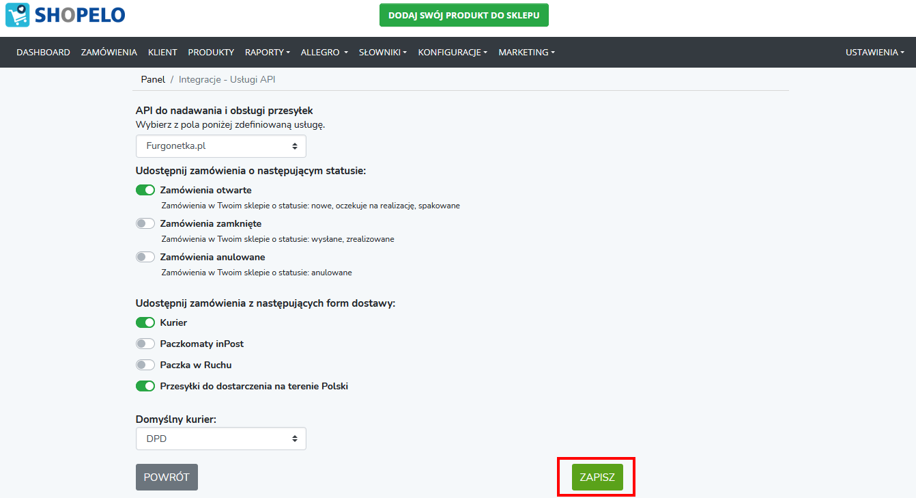Enable the Paczka w Ruchu toggle
Viewport: 916px width, 498px height.
[x=145, y=365]
